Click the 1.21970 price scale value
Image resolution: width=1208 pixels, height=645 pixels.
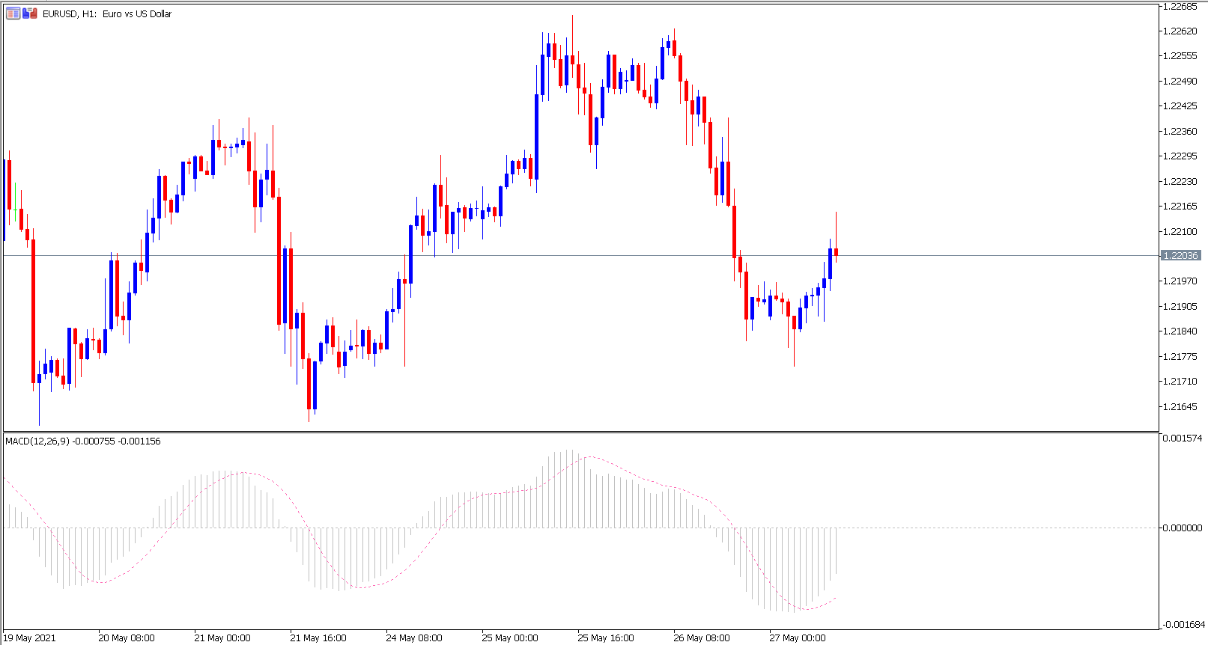[1180, 281]
